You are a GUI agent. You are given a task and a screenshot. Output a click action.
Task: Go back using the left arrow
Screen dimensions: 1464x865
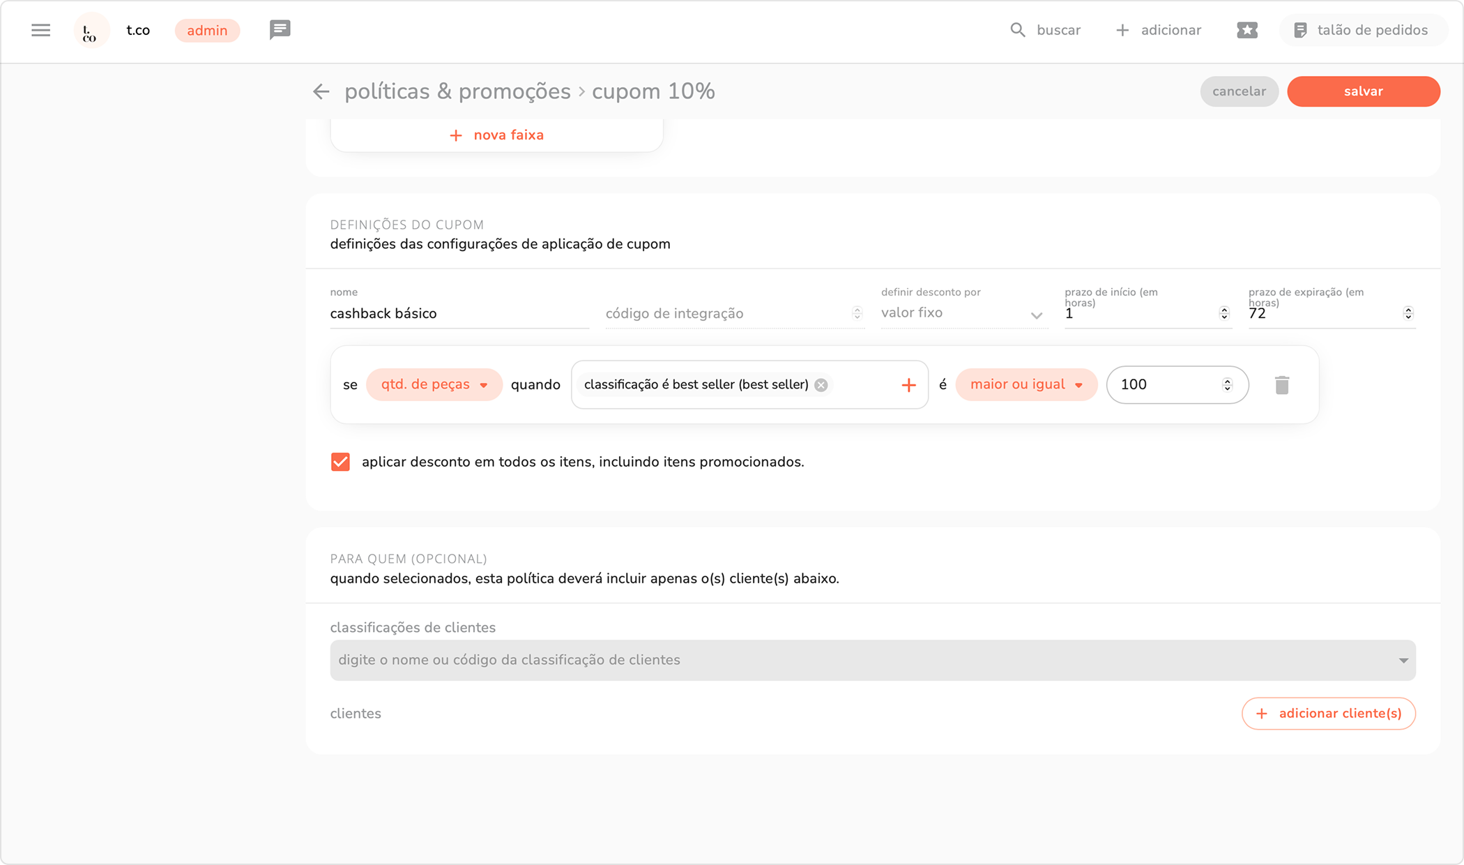pyautogui.click(x=321, y=91)
